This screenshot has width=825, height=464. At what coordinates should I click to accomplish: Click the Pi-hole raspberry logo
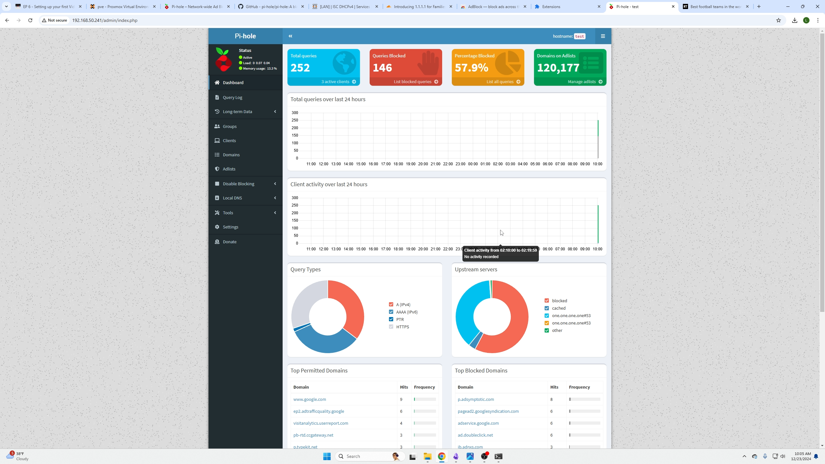[223, 60]
